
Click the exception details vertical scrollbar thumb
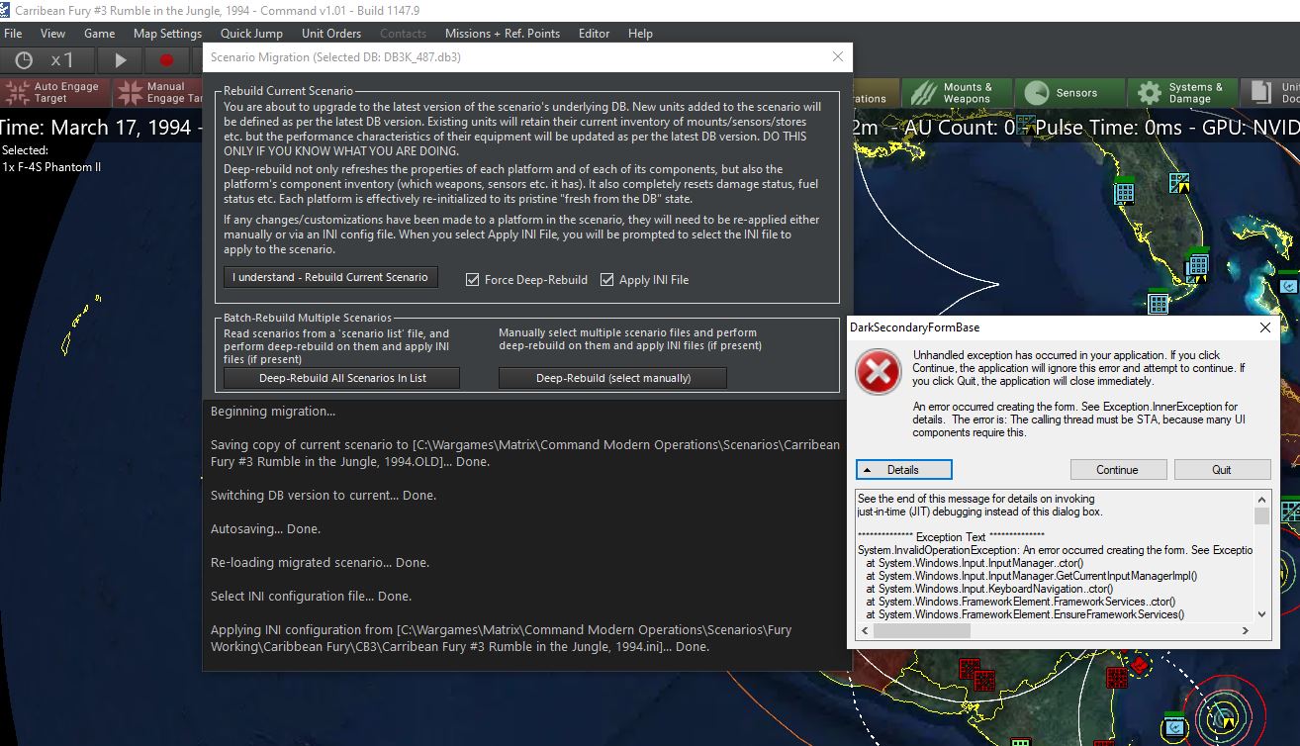1261,516
